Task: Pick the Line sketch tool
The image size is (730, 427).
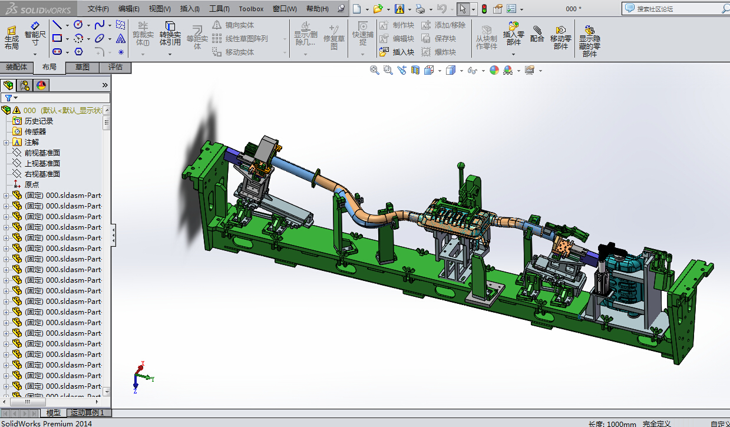Action: 57,25
